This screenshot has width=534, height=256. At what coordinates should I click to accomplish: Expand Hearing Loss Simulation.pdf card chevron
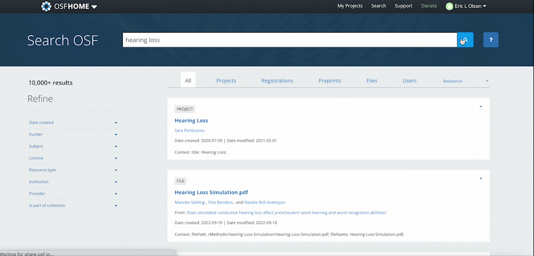click(x=481, y=179)
